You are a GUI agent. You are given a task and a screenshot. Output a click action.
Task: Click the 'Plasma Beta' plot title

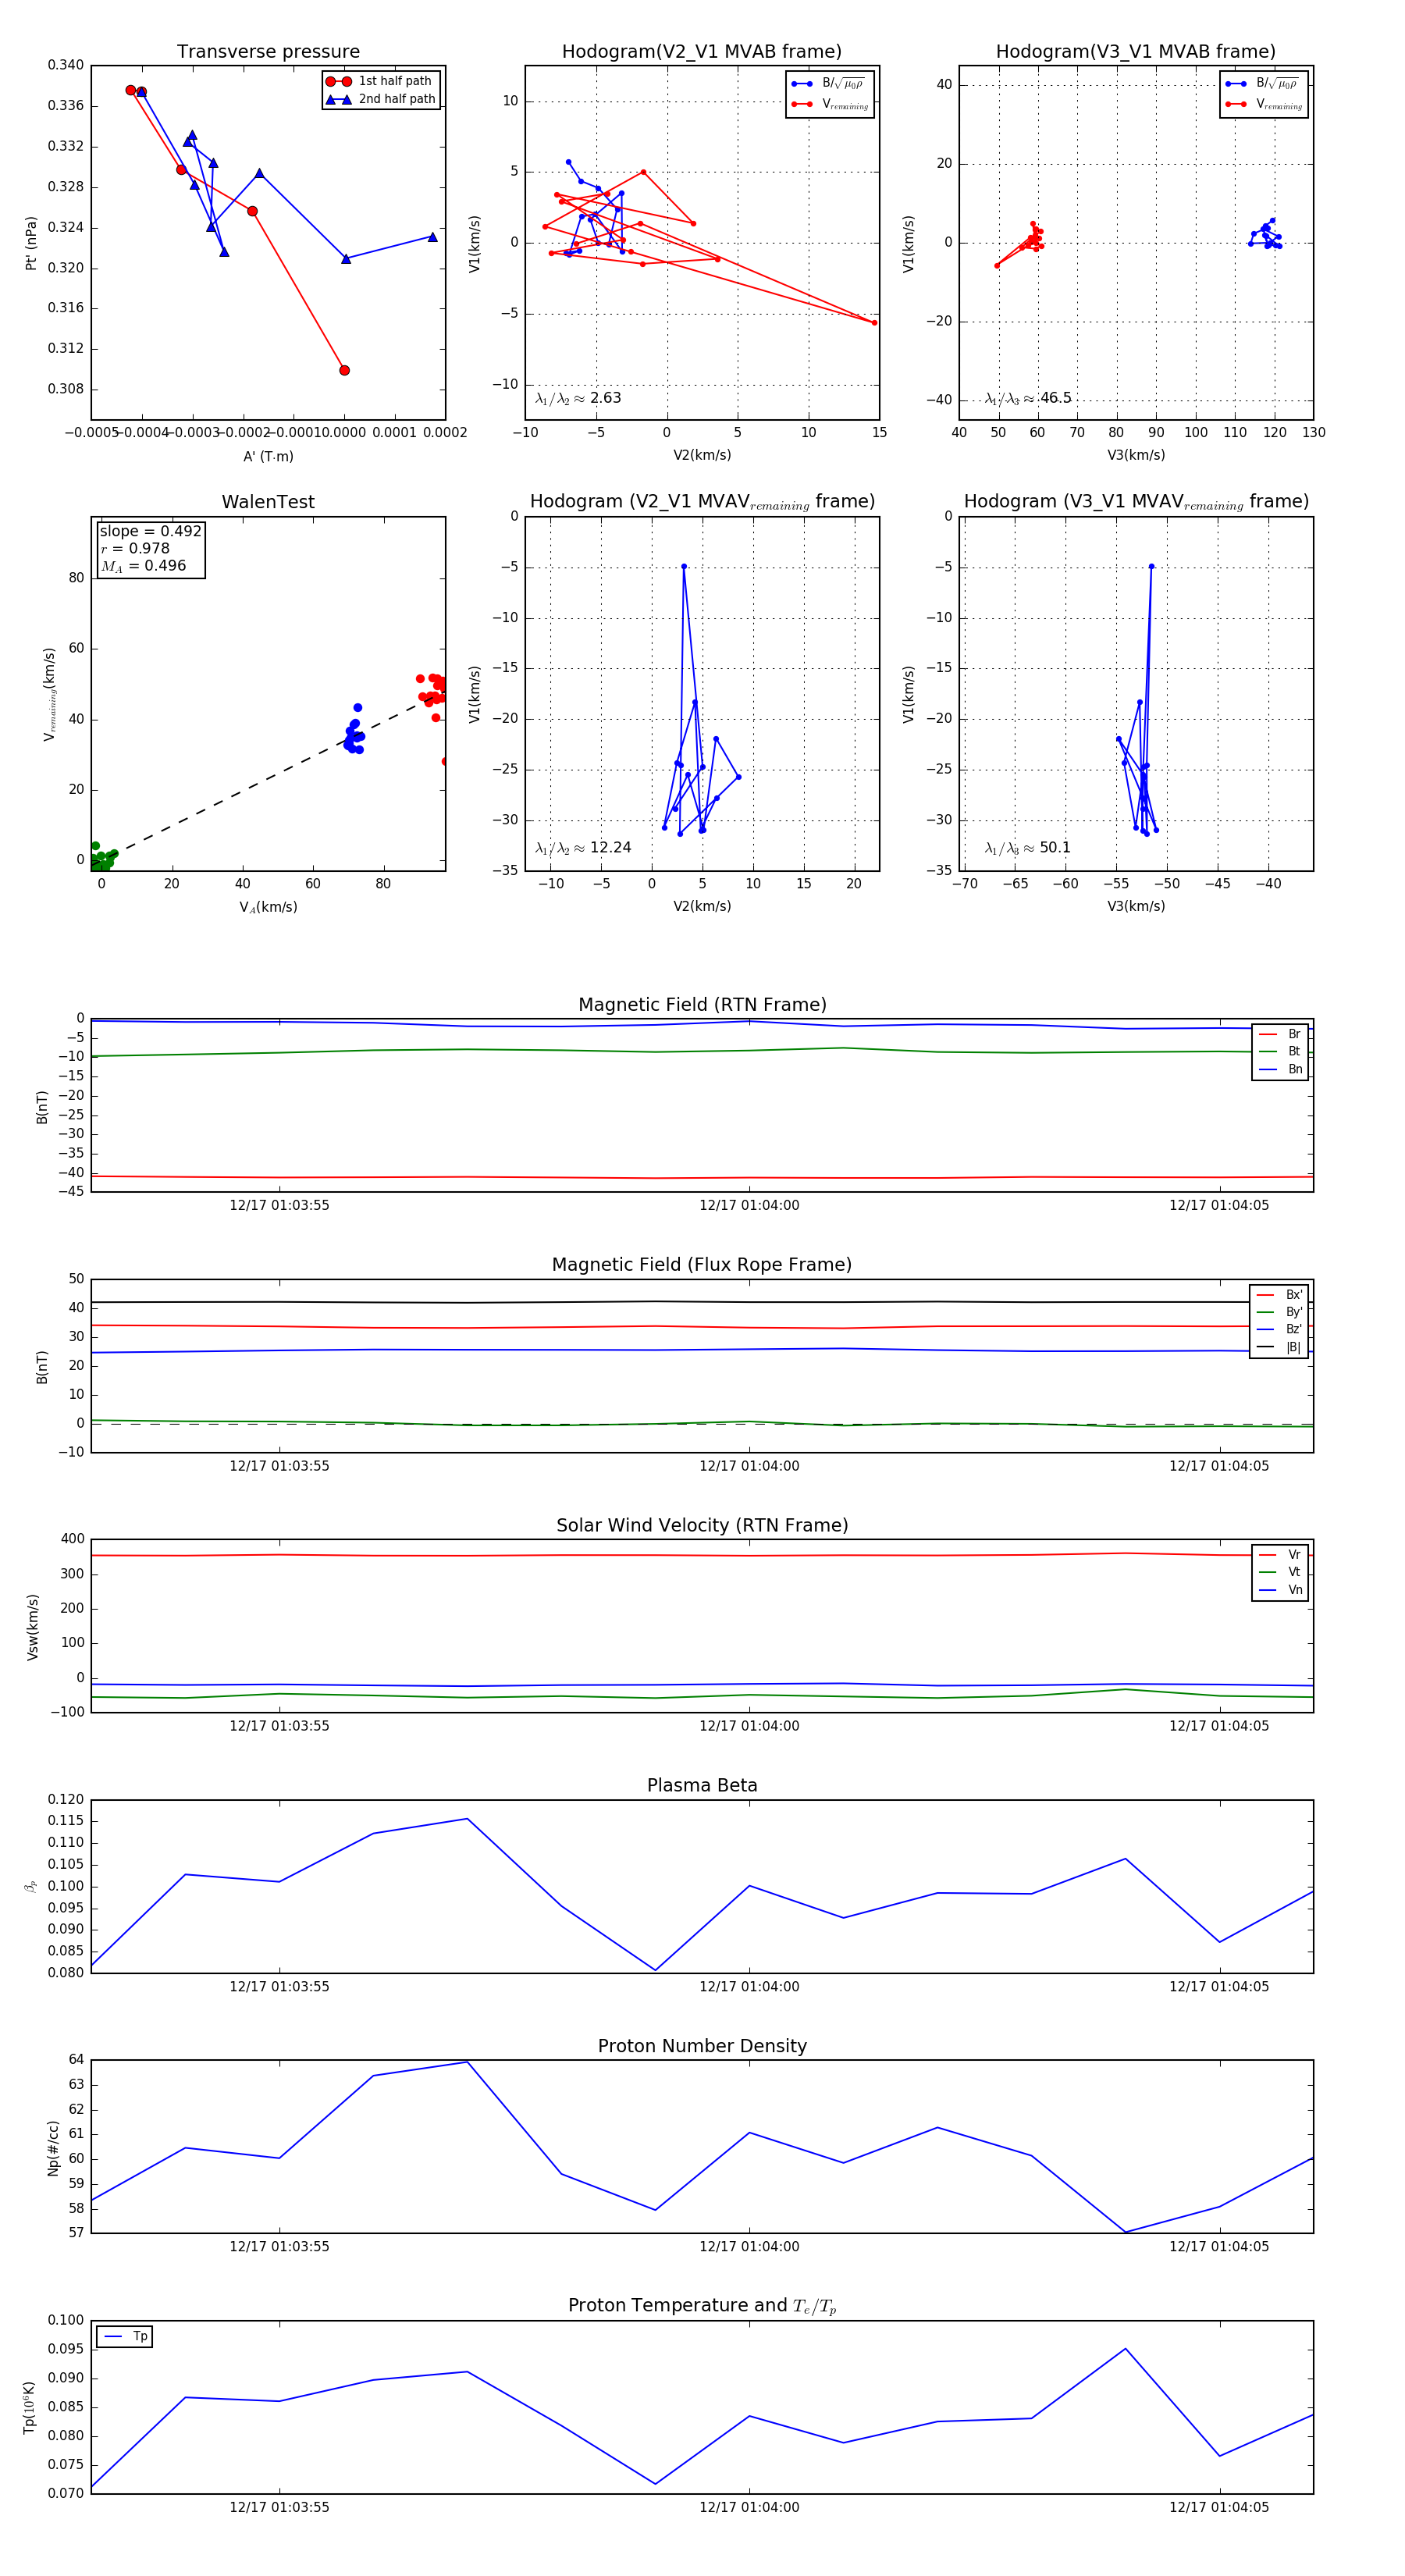coord(702,1786)
